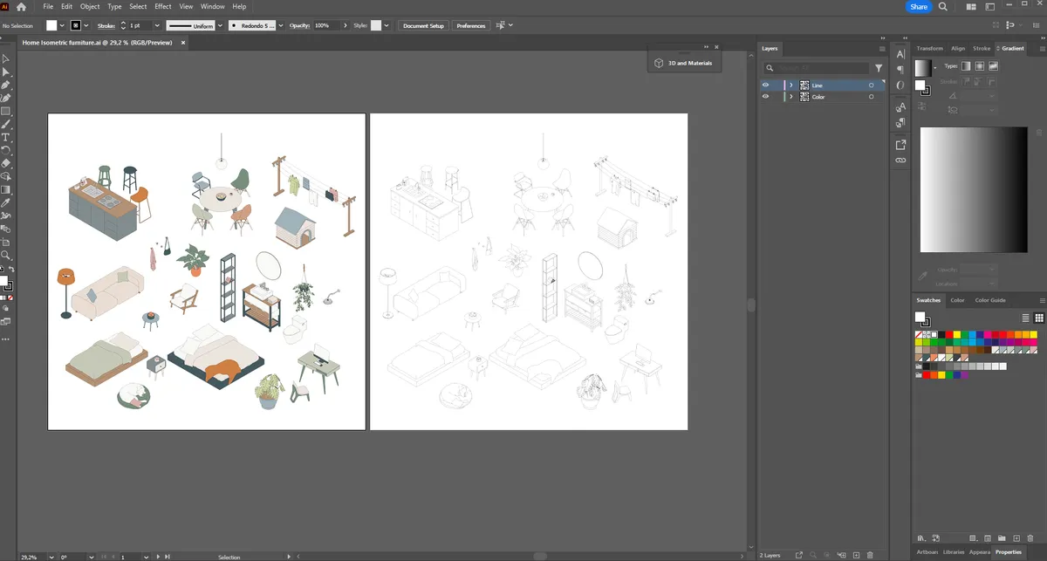The height and width of the screenshot is (561, 1047).
Task: Open the Effect menu
Action: click(x=162, y=6)
